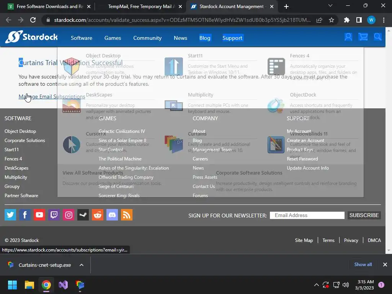Screen dimensions: 392x294
Task: Switch to Free Software Downloads tab
Action: pos(49,7)
